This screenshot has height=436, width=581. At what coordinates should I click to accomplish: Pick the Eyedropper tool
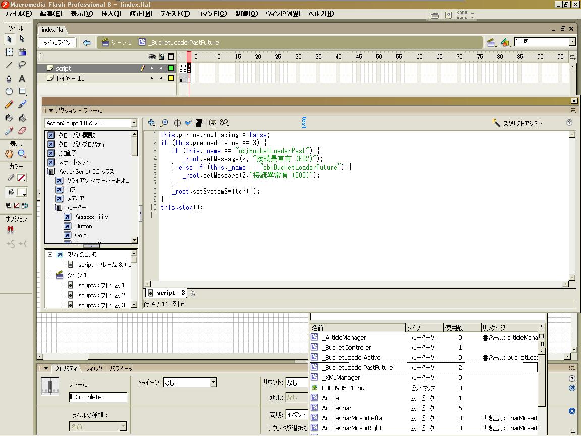(x=9, y=131)
